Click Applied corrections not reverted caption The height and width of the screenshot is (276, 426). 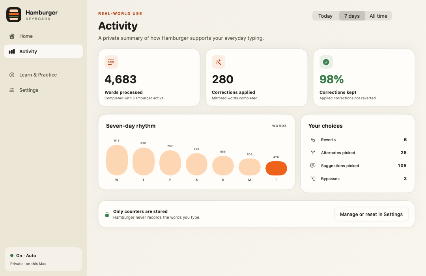[x=348, y=98]
